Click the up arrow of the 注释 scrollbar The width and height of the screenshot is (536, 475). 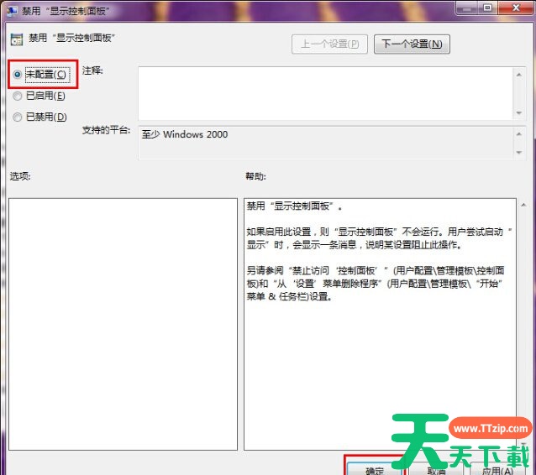tap(519, 75)
